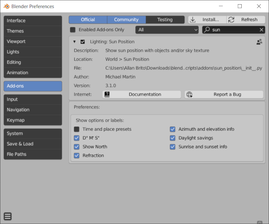Uncheck Azimuth and elevation info

173,129
